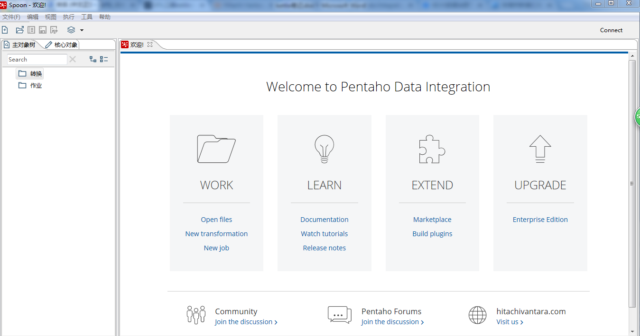The image size is (640, 336).
Task: Click the Open file toolbar icon
Action: click(19, 30)
